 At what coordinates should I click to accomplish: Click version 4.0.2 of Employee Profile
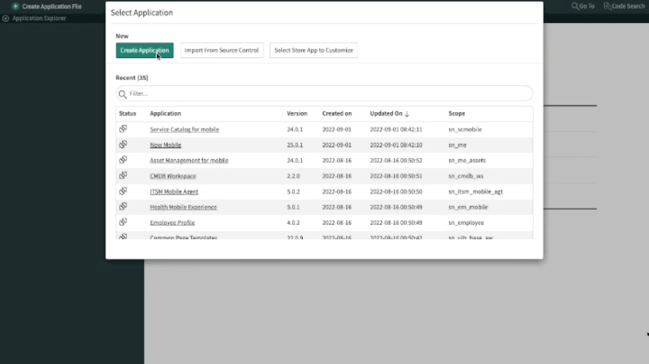(293, 223)
